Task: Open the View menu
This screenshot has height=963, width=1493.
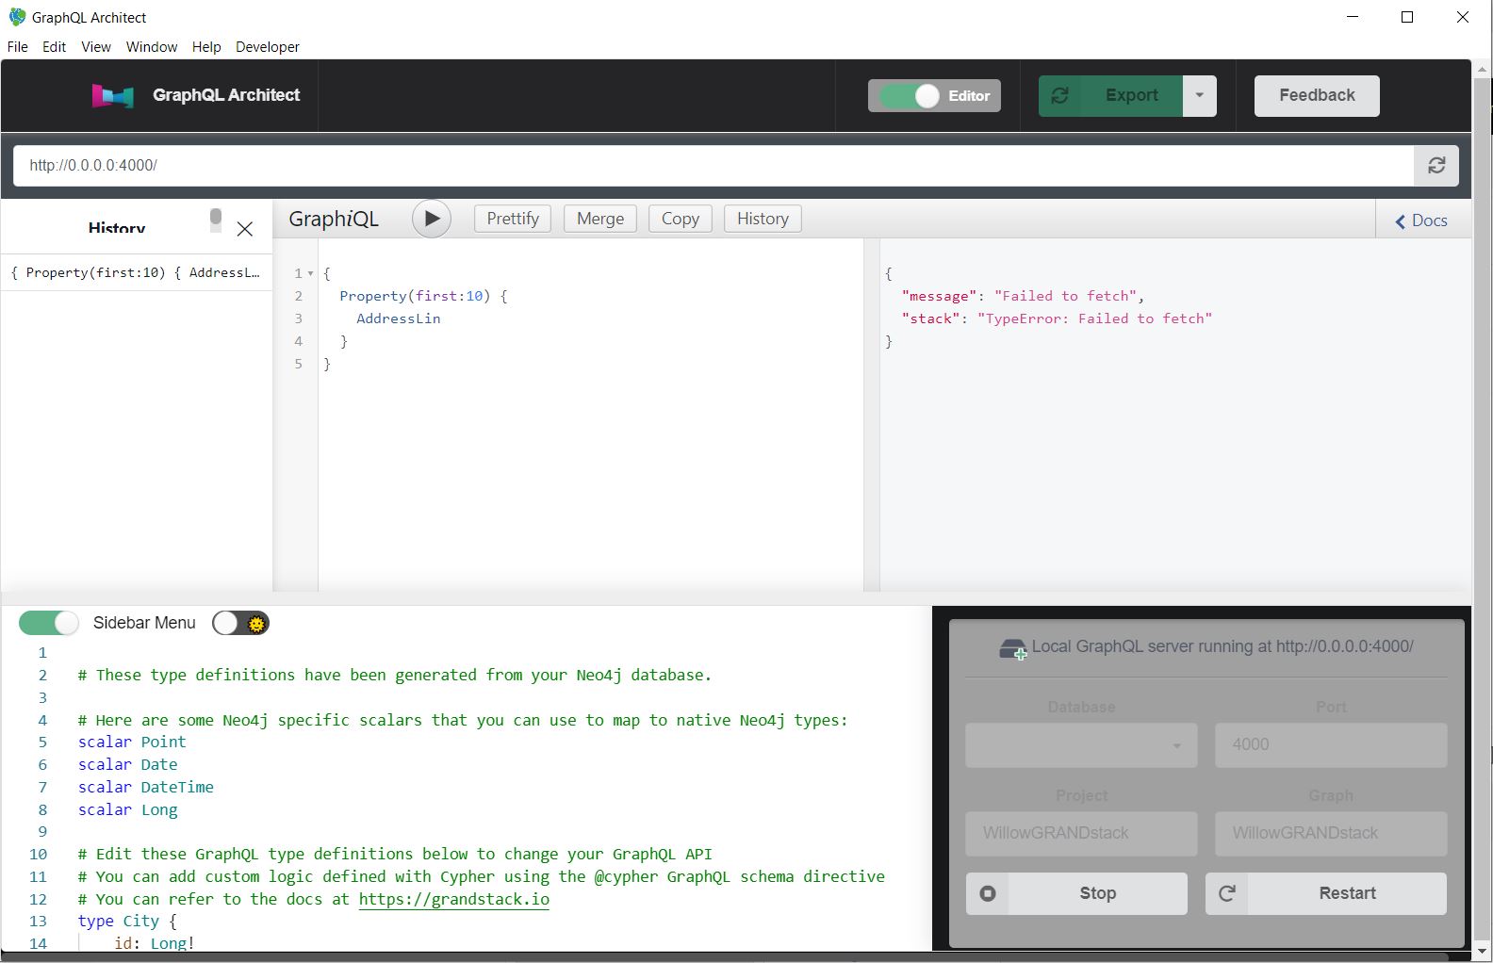Action: click(x=96, y=47)
